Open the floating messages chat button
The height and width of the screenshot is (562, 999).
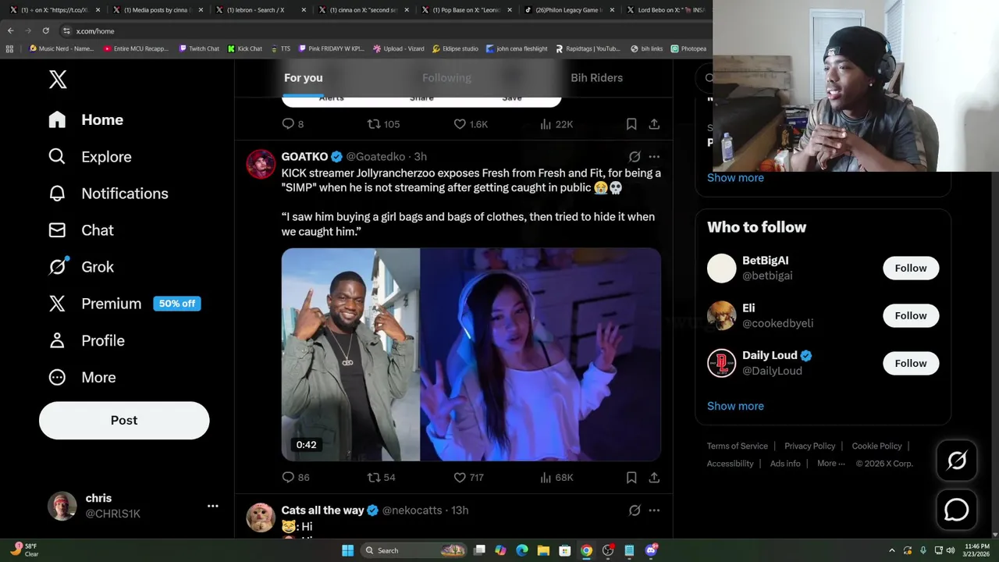click(956, 510)
